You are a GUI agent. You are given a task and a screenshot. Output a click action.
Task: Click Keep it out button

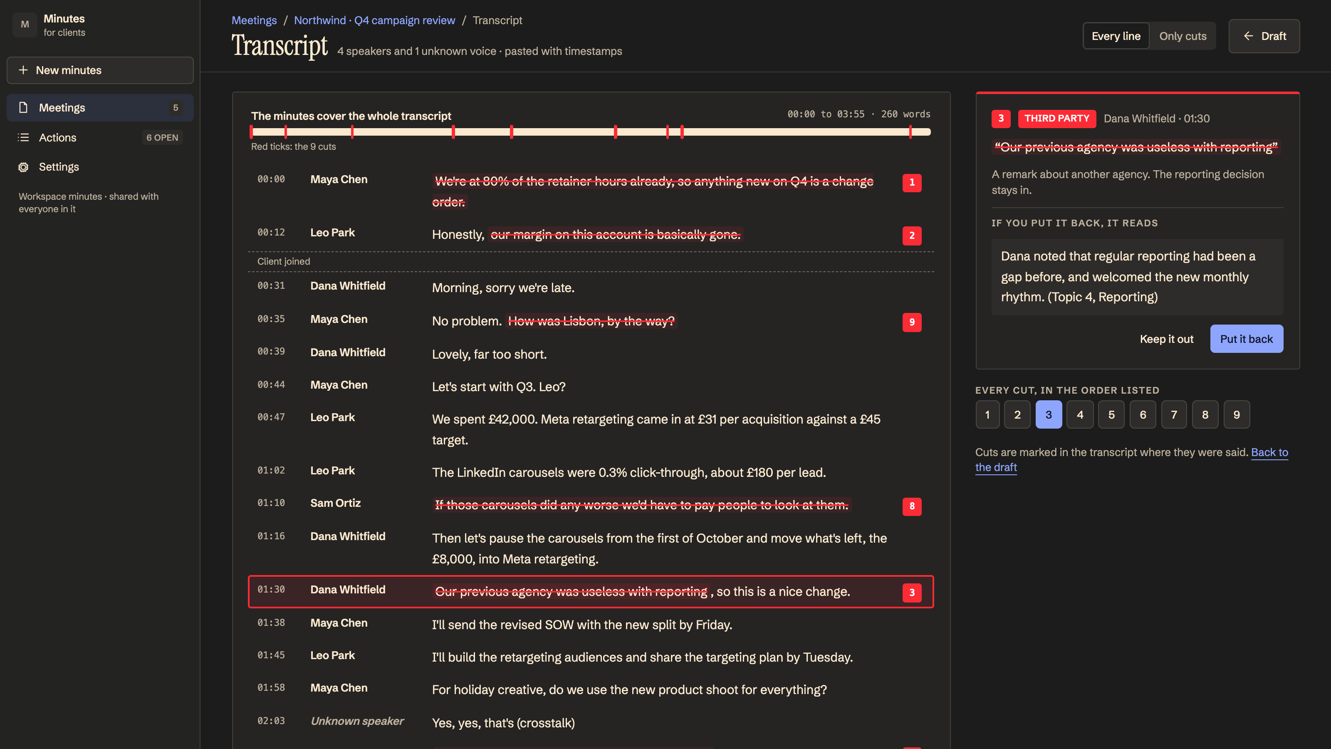[1166, 339]
